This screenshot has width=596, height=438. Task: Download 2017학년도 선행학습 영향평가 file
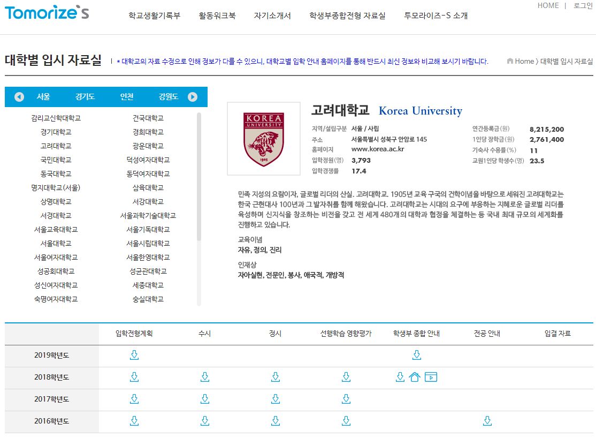pyautogui.click(x=346, y=399)
